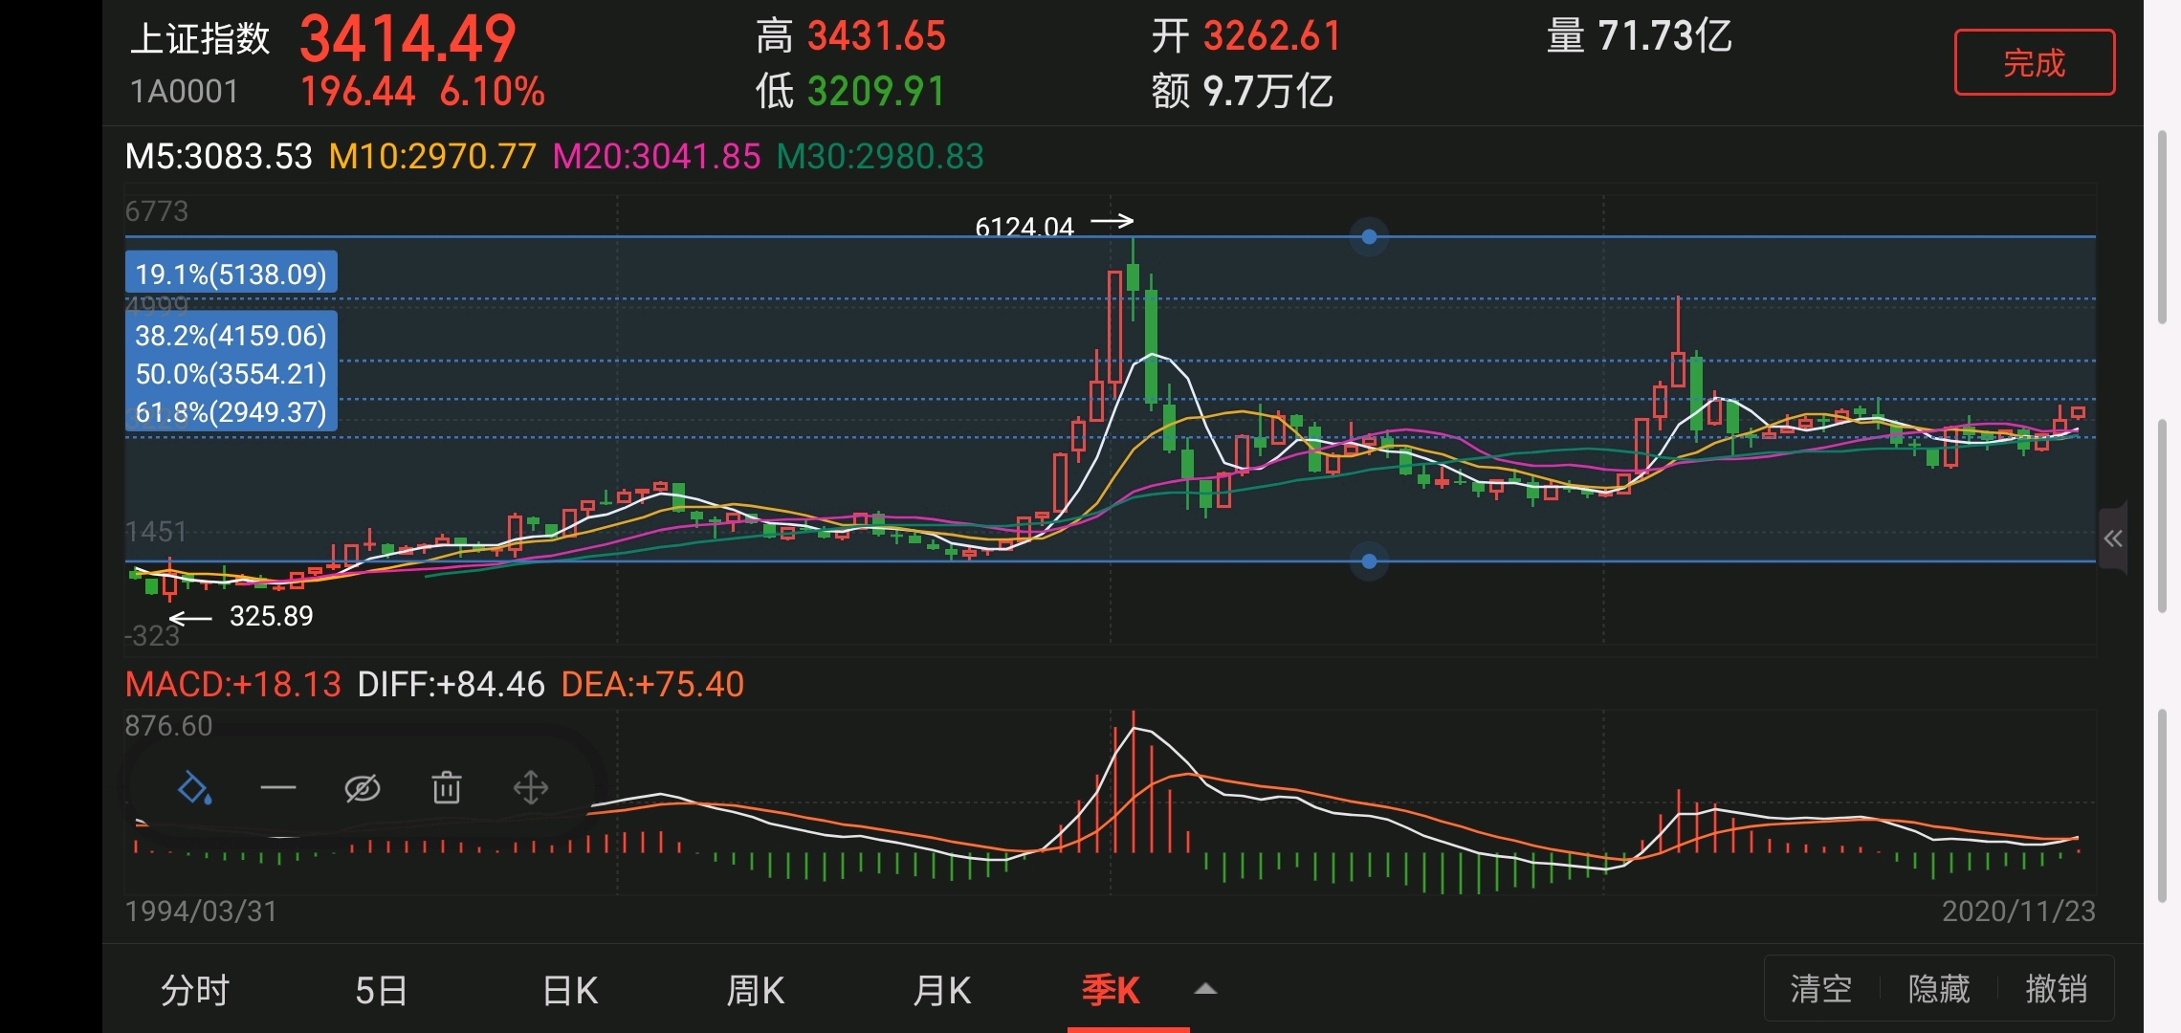Click the M30:2980.83 moving average label
Screen dimensions: 2181x1033
(x=880, y=156)
